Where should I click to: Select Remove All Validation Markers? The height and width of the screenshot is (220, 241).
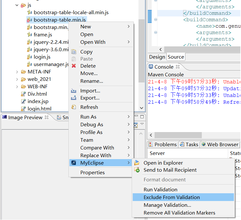[183, 213]
